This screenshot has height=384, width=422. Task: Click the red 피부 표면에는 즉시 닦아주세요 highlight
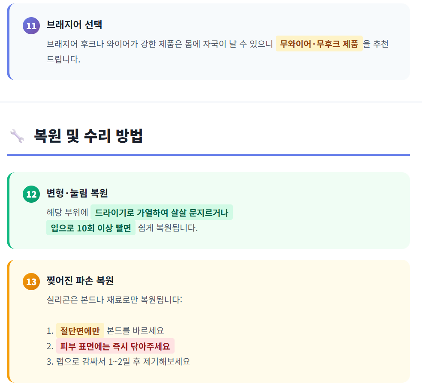click(115, 346)
